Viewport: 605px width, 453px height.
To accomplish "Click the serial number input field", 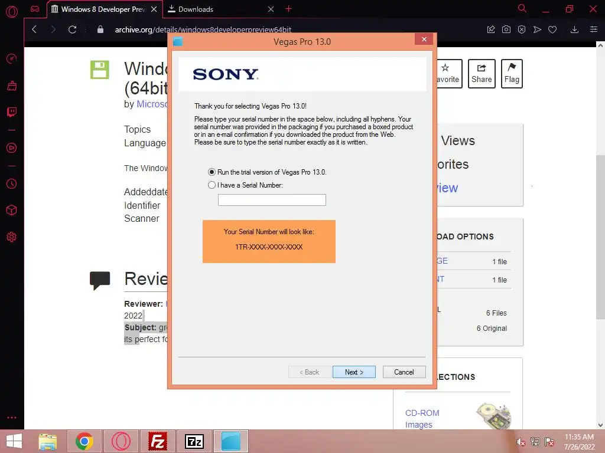I will point(272,199).
